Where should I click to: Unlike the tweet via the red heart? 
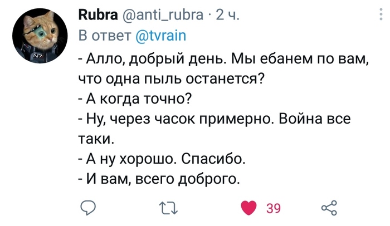coord(248,209)
